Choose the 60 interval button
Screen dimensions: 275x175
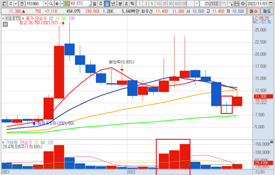click(177, 3)
